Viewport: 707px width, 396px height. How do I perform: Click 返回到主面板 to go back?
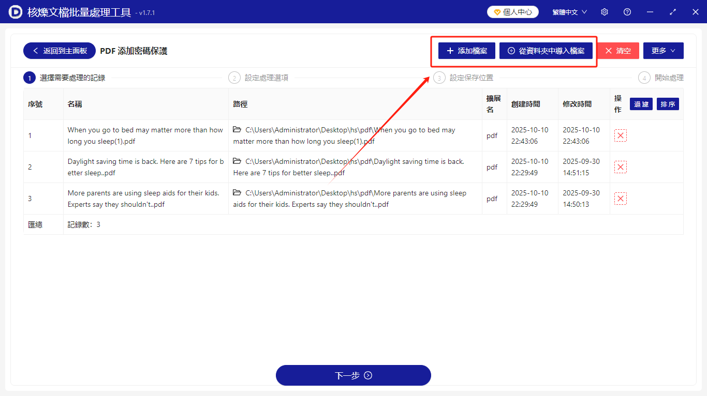[x=59, y=50]
